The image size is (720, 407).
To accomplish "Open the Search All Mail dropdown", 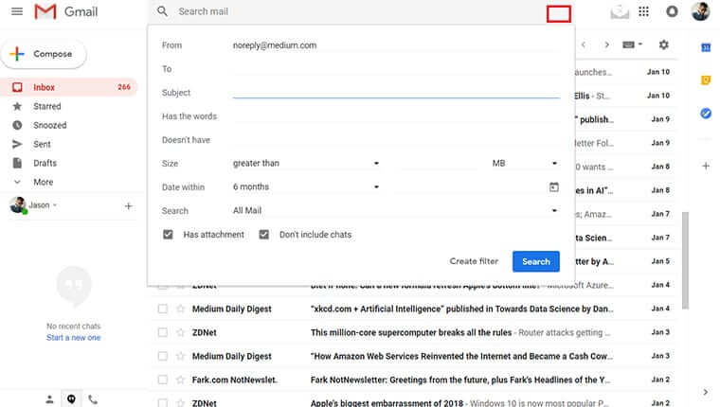I will (395, 211).
